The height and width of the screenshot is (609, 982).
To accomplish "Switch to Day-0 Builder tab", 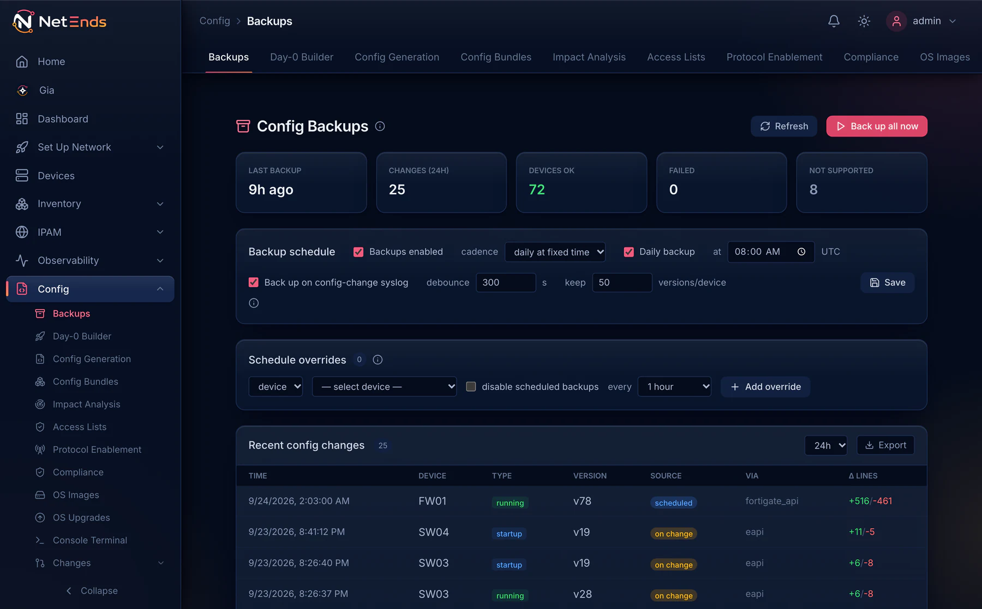I will coord(302,57).
